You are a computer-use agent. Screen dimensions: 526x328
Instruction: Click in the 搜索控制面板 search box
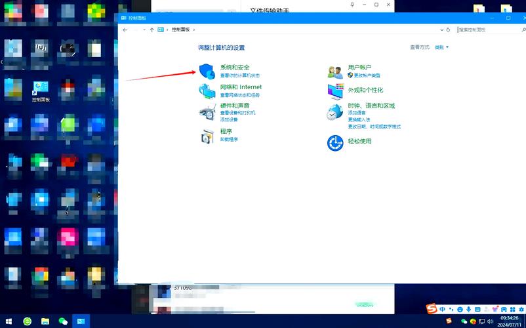485,30
